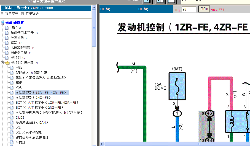The image size is (250, 146).
Task: Click the menu tree vertical scrollbar thumb
Action: pyautogui.click(x=94, y=28)
